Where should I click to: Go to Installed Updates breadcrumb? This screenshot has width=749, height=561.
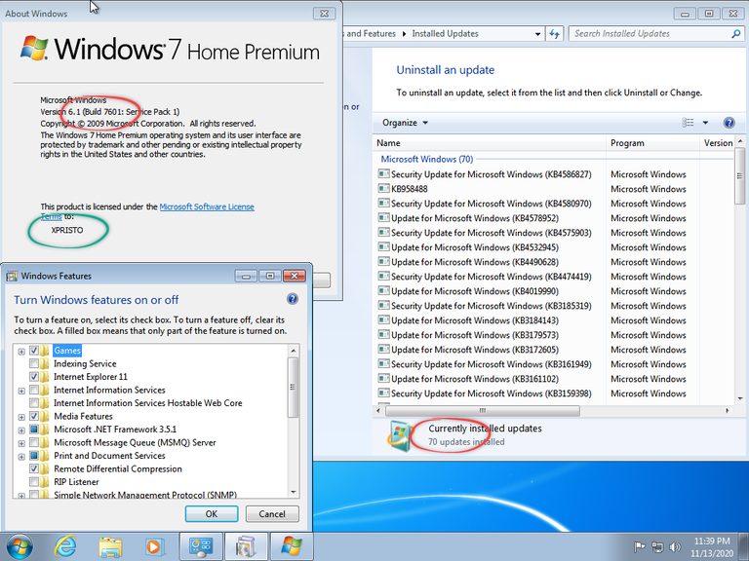click(x=445, y=34)
